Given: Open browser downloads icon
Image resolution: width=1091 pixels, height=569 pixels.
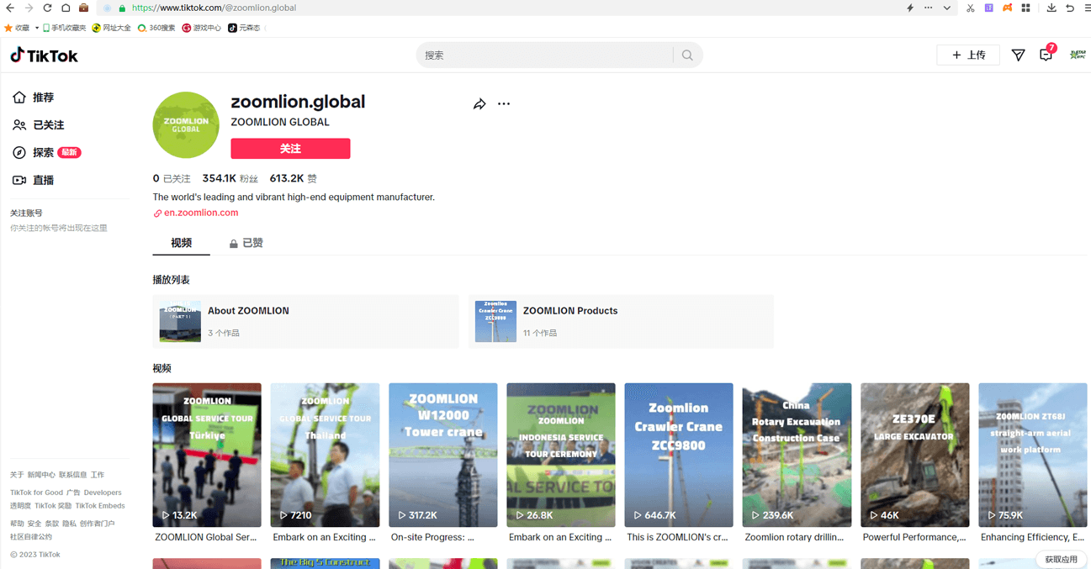Looking at the screenshot, I should point(1051,8).
